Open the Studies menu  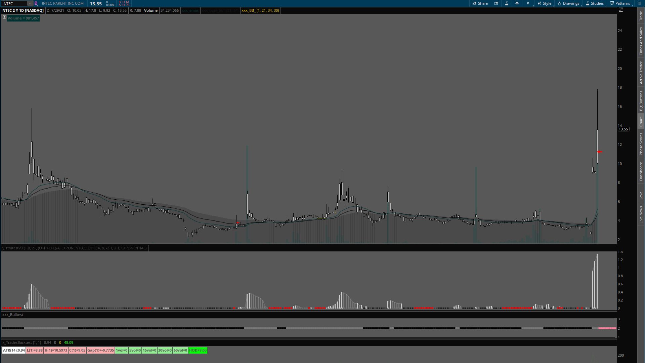click(595, 3)
